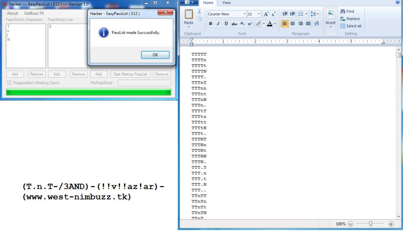Open the GetBuzz.TK menu
Image resolution: width=403 pixels, height=231 pixels.
(34, 13)
